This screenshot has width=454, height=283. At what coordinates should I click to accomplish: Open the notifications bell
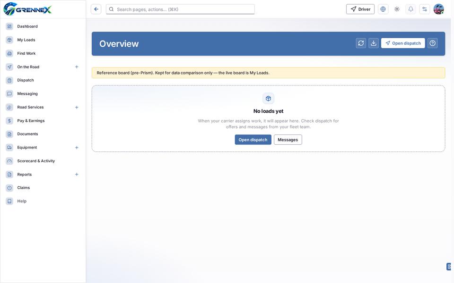point(411,9)
